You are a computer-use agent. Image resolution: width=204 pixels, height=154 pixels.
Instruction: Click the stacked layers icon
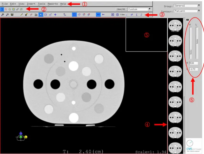132,15
